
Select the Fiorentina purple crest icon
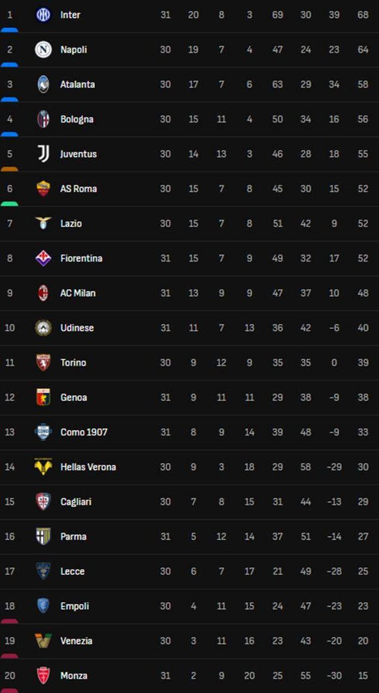coord(43,258)
